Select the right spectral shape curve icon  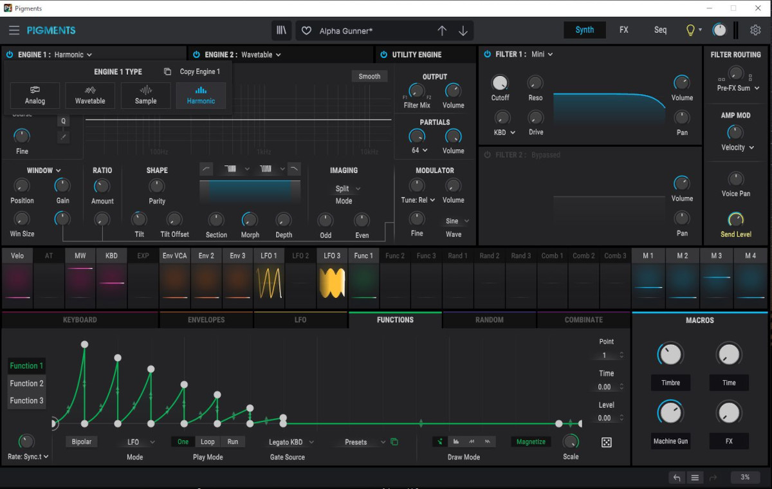click(293, 169)
